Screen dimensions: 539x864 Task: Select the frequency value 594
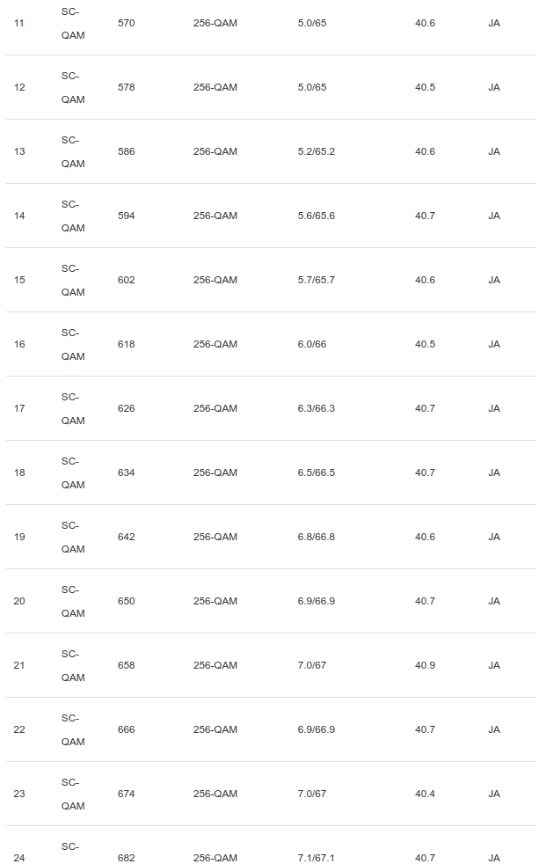coord(127,216)
